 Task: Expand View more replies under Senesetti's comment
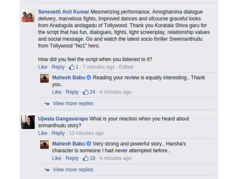point(73,103)
